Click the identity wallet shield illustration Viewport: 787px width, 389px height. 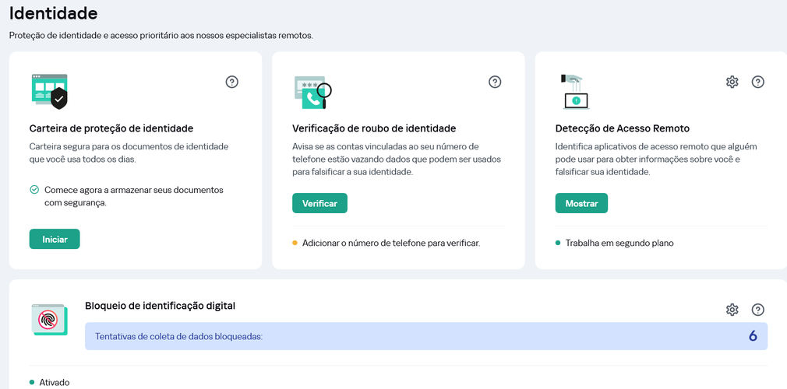(48, 91)
